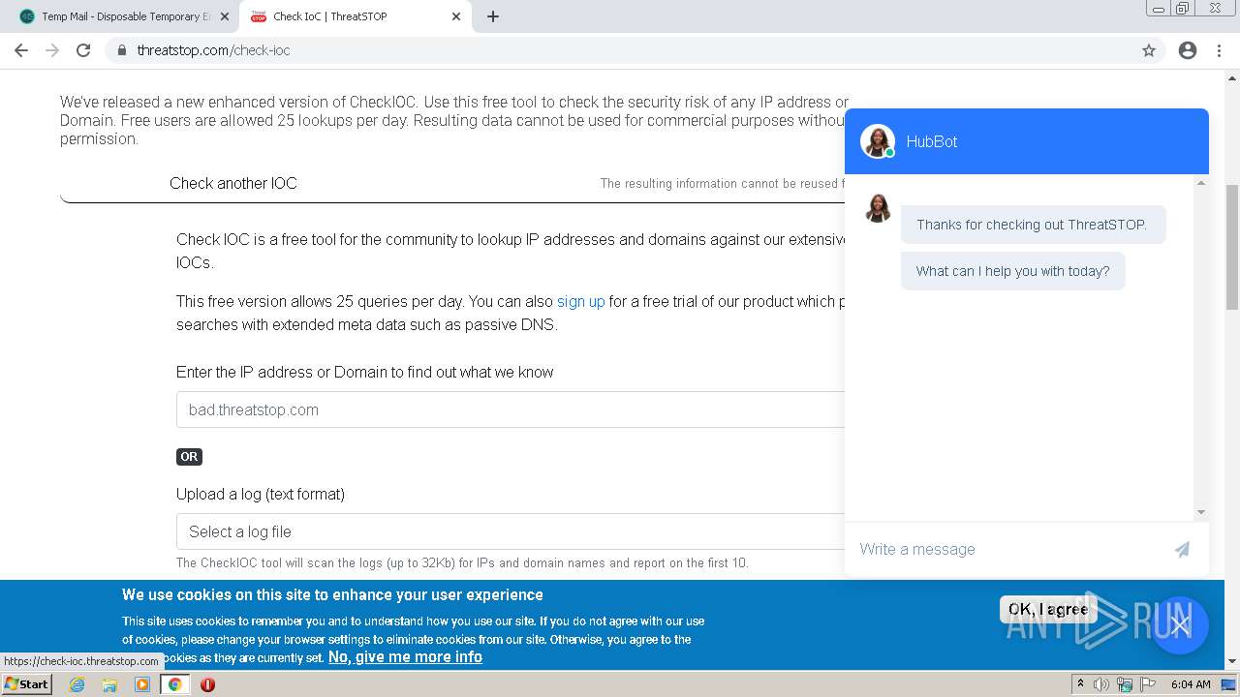Reload the page with the refresh icon
Screen dimensions: 1240x697
tap(83, 50)
